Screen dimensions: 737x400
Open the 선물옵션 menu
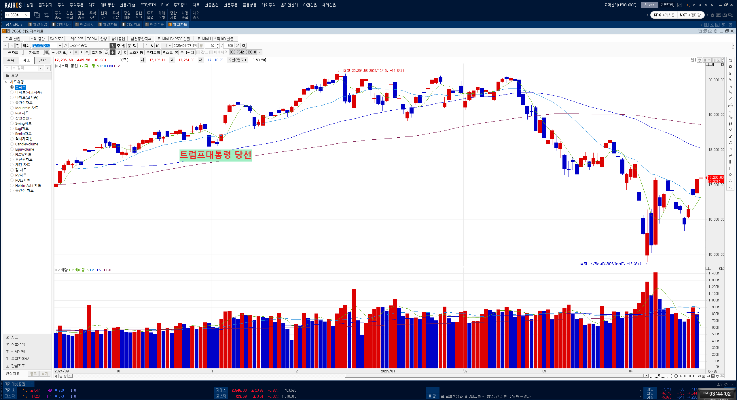pos(211,5)
